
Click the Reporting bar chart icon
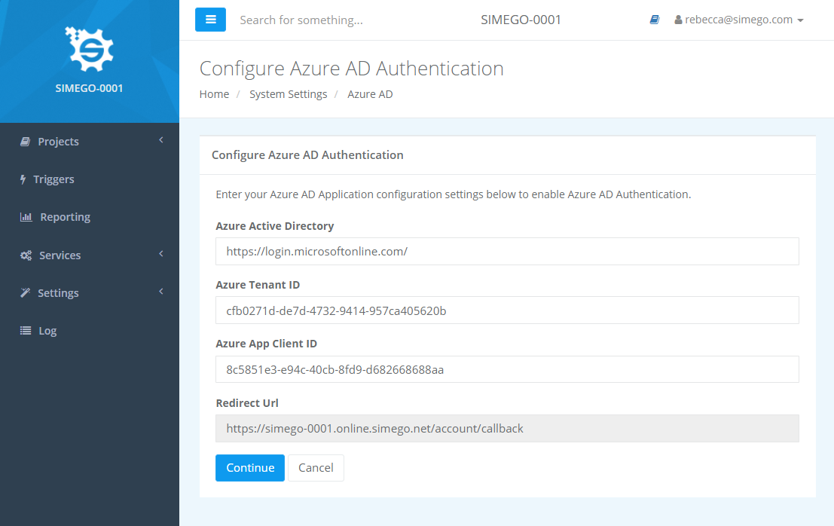pyautogui.click(x=26, y=217)
